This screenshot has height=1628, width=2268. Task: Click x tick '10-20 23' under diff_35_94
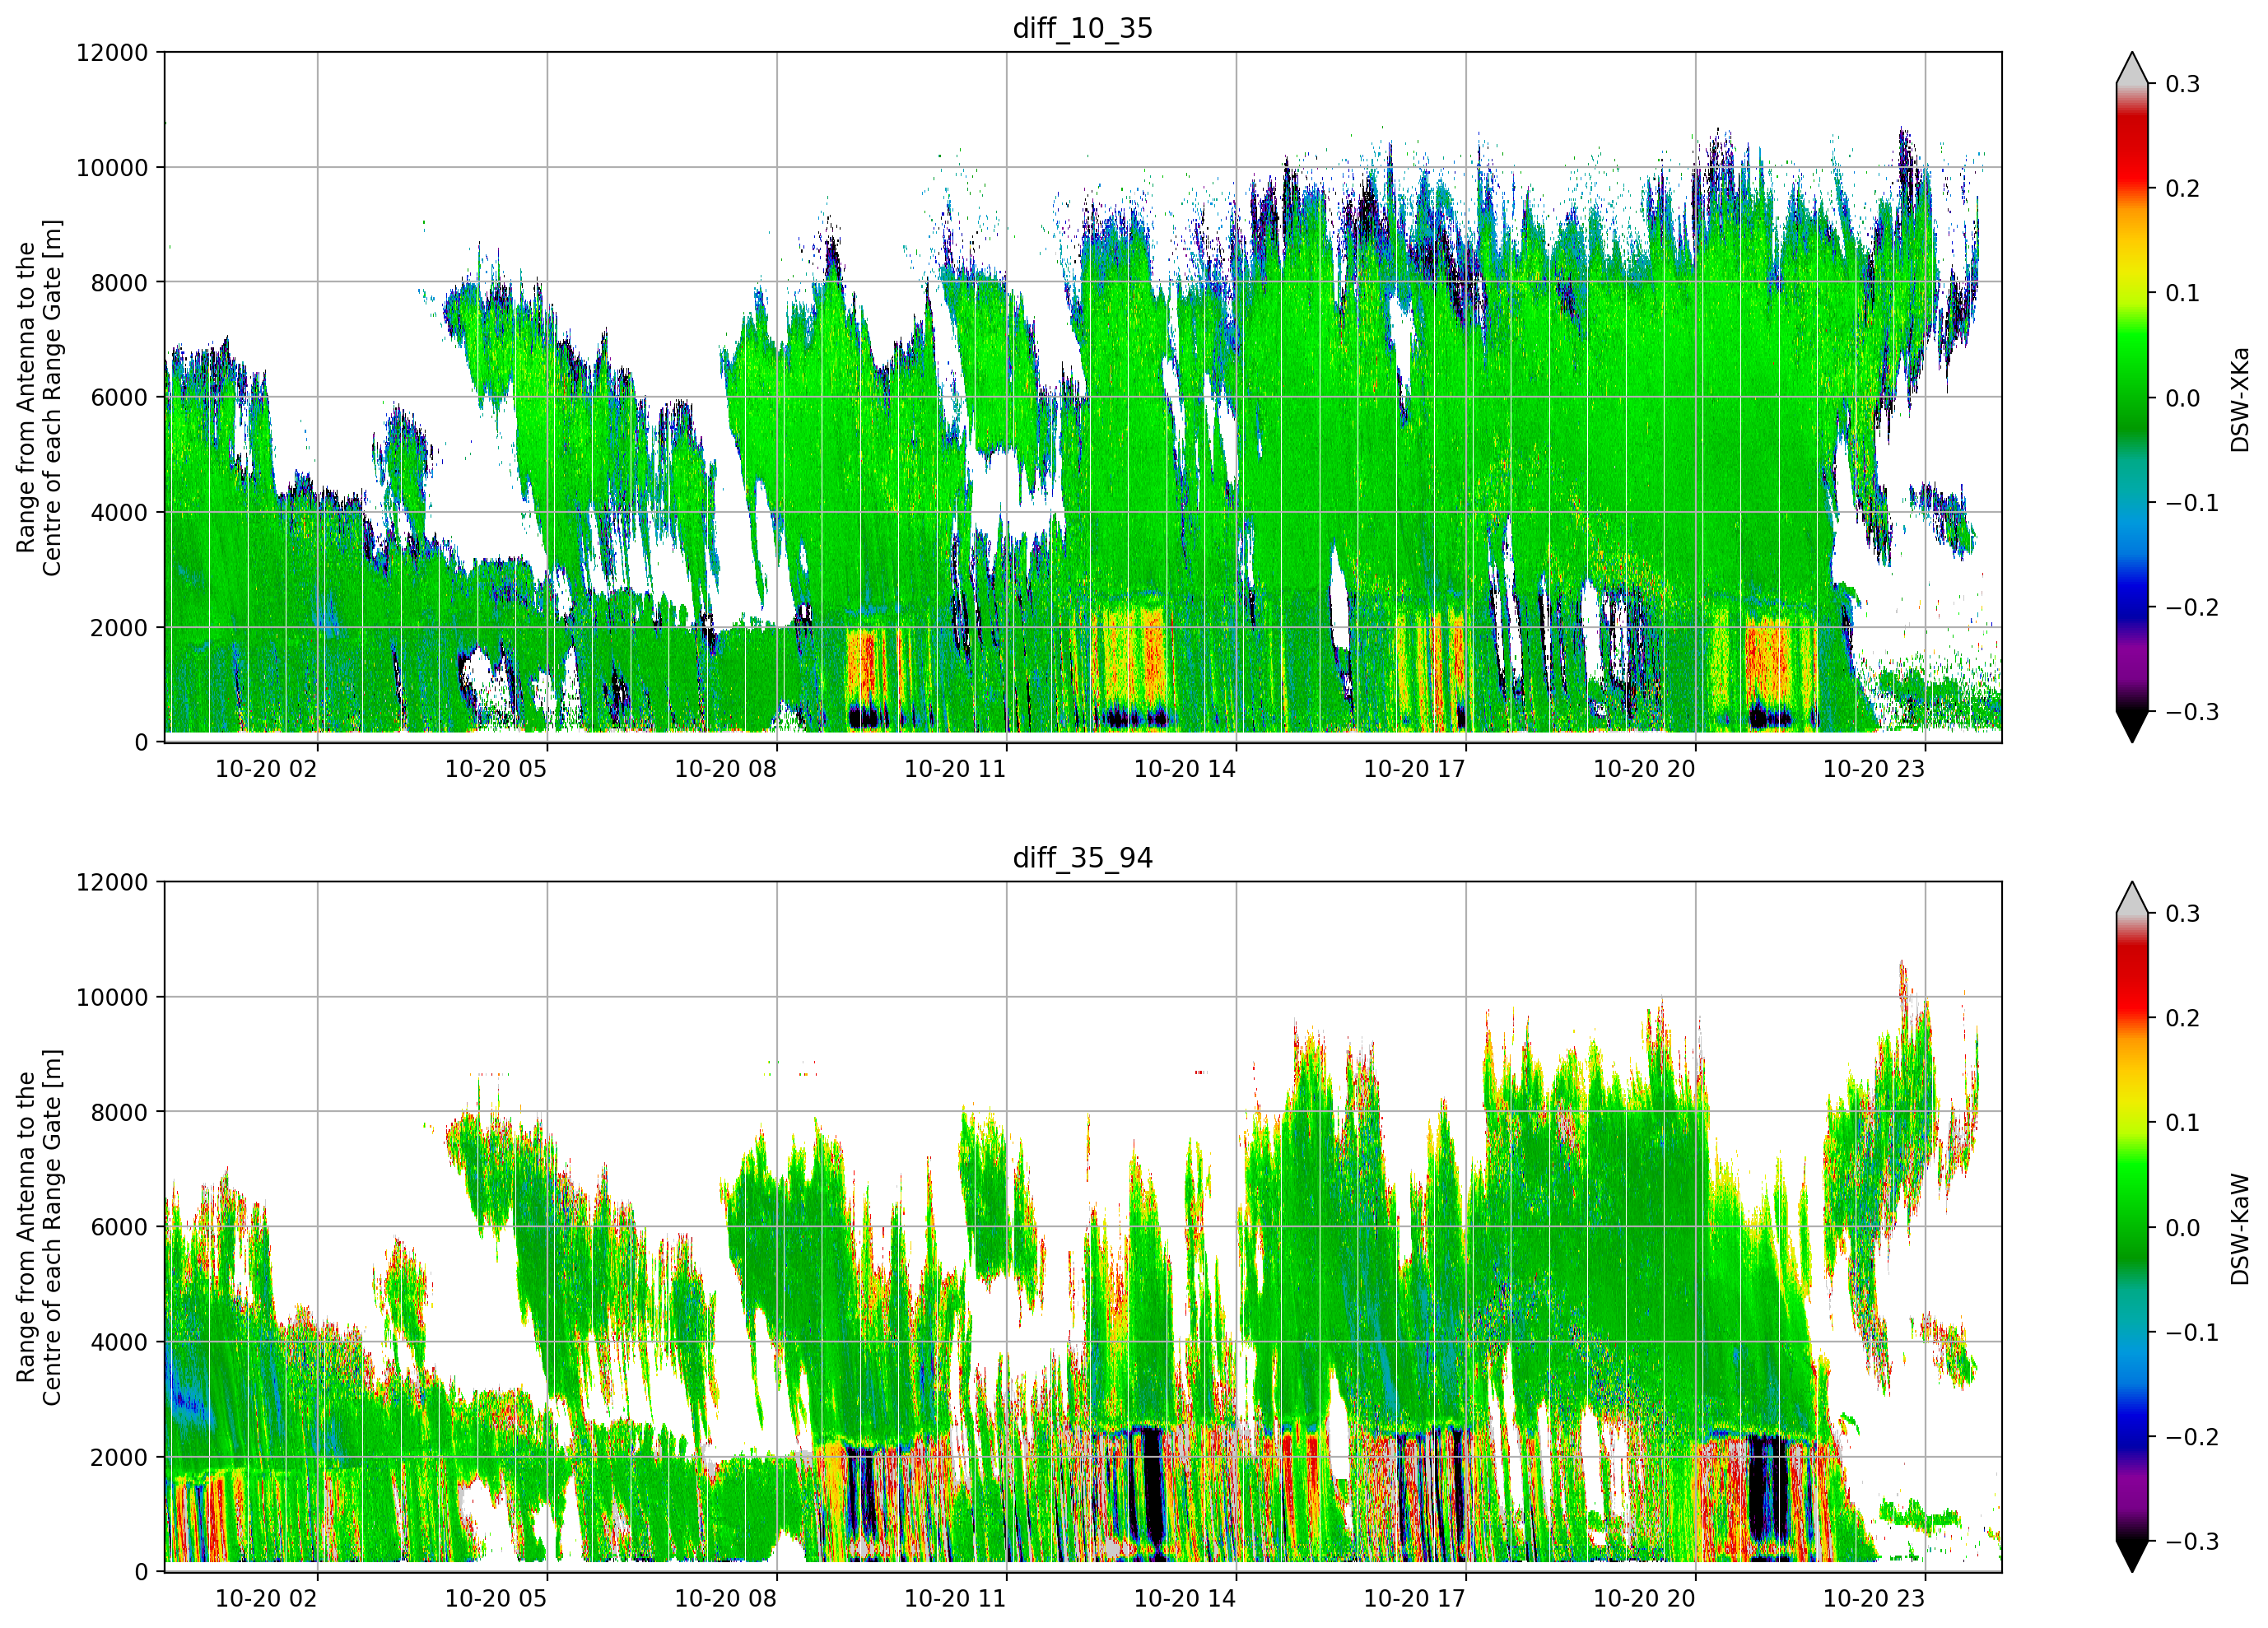[1874, 1598]
